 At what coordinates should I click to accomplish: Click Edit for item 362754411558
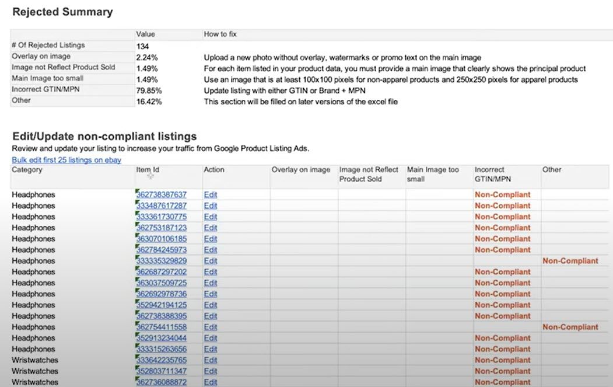(211, 327)
